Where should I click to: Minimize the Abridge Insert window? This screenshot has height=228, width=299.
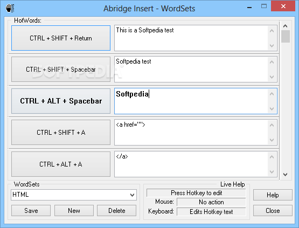coord(249,8)
